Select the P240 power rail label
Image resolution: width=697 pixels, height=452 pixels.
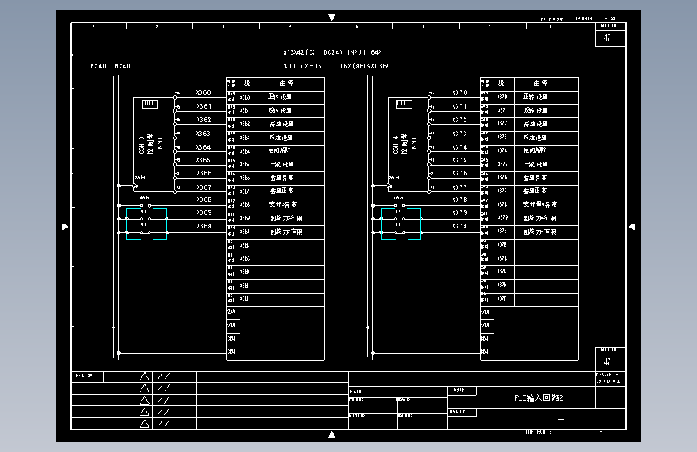[98, 66]
